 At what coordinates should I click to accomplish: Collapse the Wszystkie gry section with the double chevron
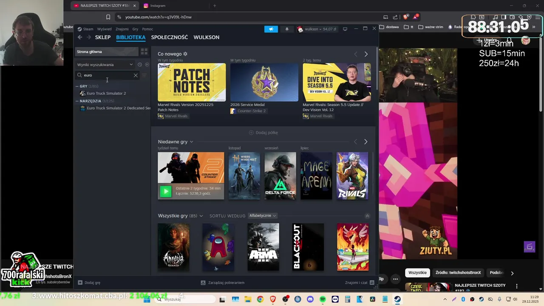(368, 216)
